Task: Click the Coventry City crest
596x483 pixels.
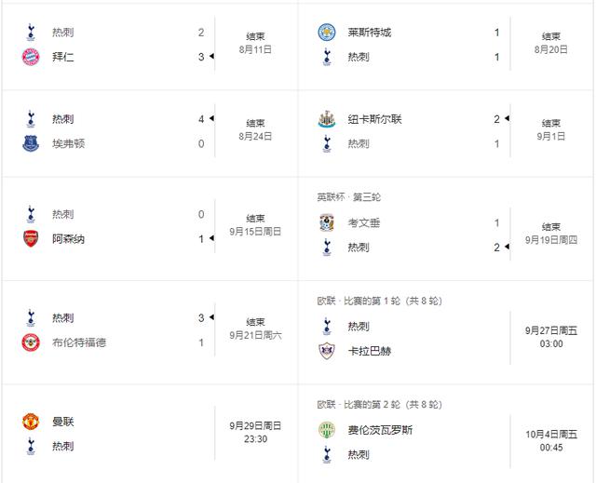Action: (x=326, y=223)
